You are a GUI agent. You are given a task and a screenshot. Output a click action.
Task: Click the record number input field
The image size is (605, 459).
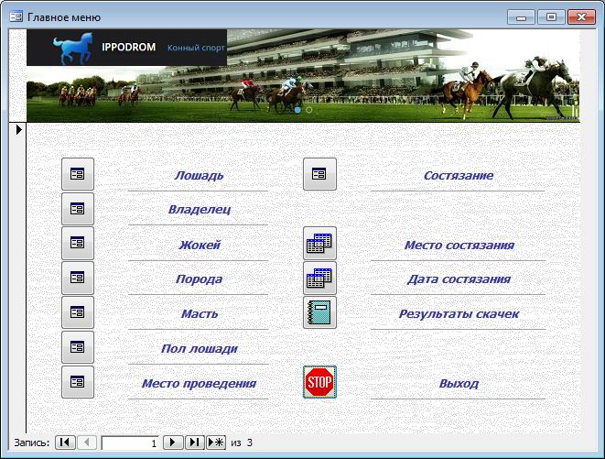[x=130, y=443]
